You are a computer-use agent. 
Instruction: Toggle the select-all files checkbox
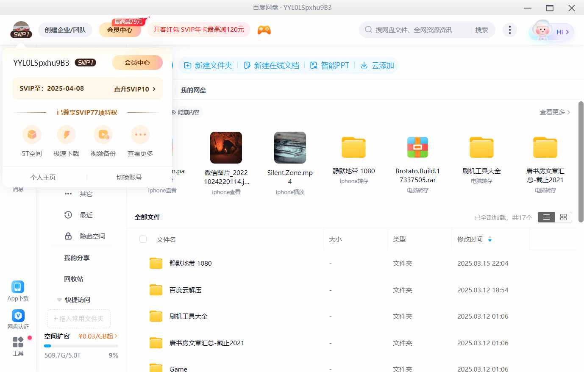point(143,239)
